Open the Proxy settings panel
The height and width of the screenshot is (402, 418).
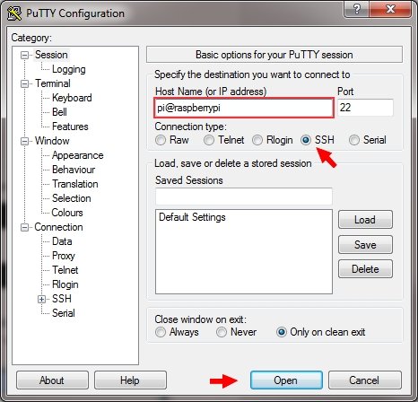click(64, 256)
